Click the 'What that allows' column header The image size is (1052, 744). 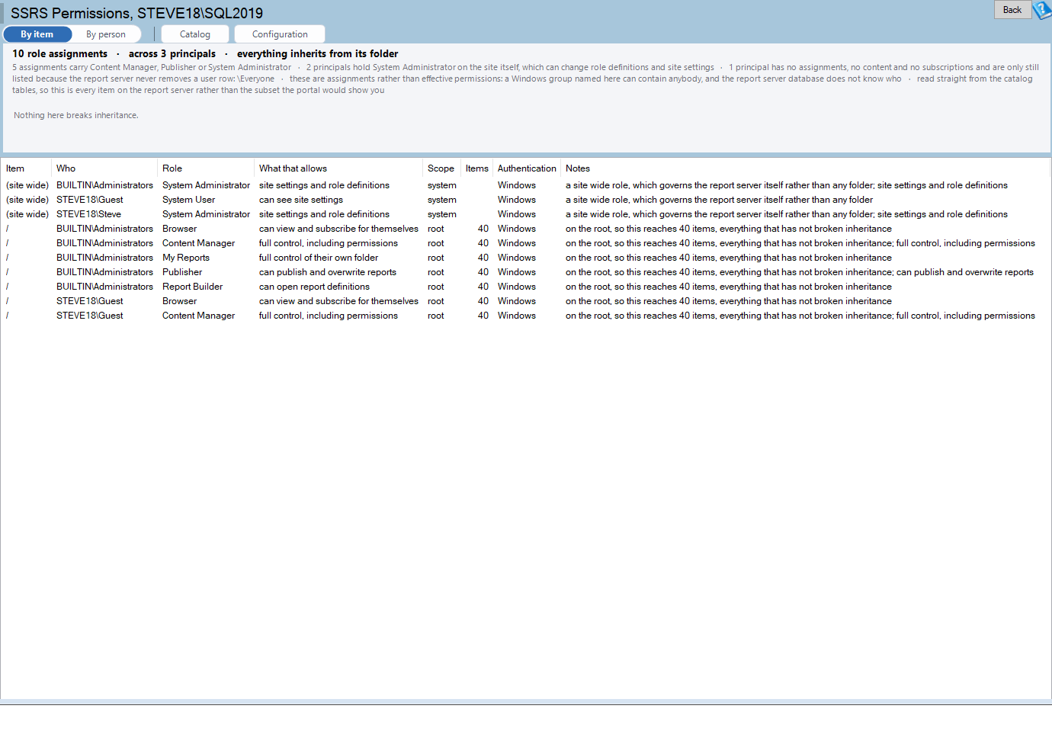coord(338,168)
